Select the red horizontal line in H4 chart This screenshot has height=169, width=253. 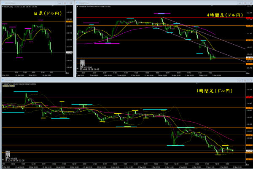[161, 18]
